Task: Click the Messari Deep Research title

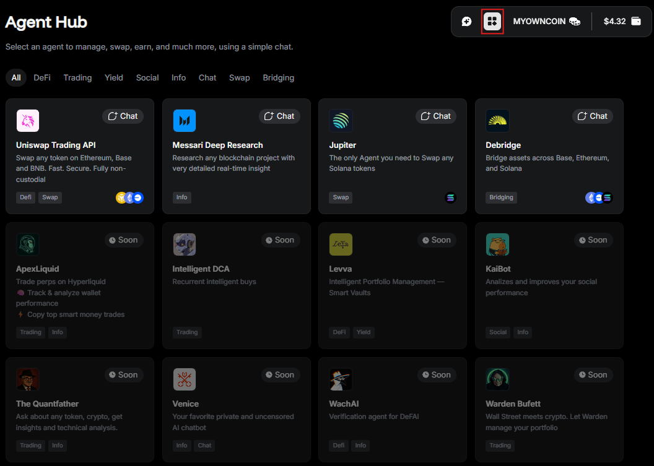Action: 218,145
